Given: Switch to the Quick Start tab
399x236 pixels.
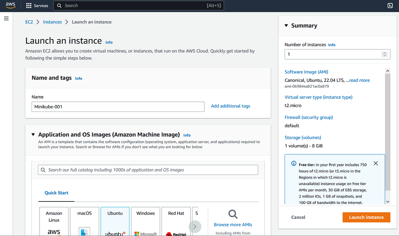Looking at the screenshot, I should (56, 193).
